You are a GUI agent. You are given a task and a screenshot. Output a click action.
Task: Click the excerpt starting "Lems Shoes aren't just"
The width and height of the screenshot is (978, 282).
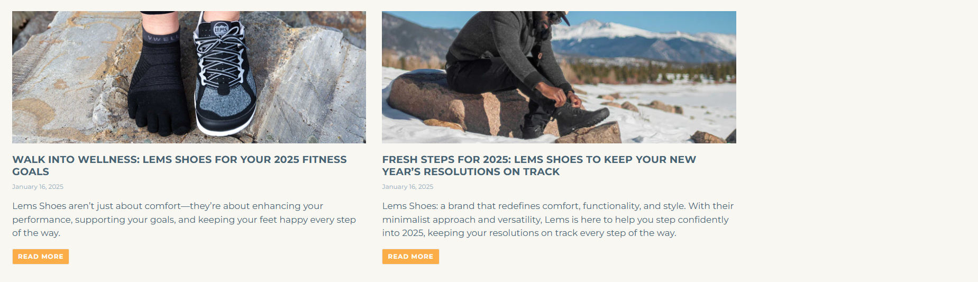[184, 220]
